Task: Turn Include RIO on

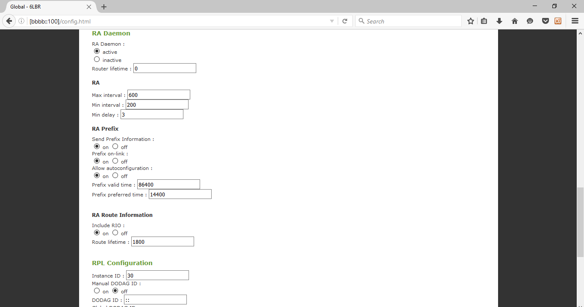Action: point(97,233)
